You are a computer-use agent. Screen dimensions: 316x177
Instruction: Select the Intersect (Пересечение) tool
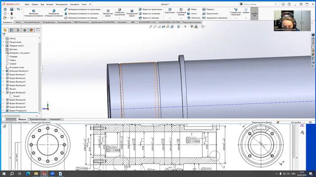210,14
